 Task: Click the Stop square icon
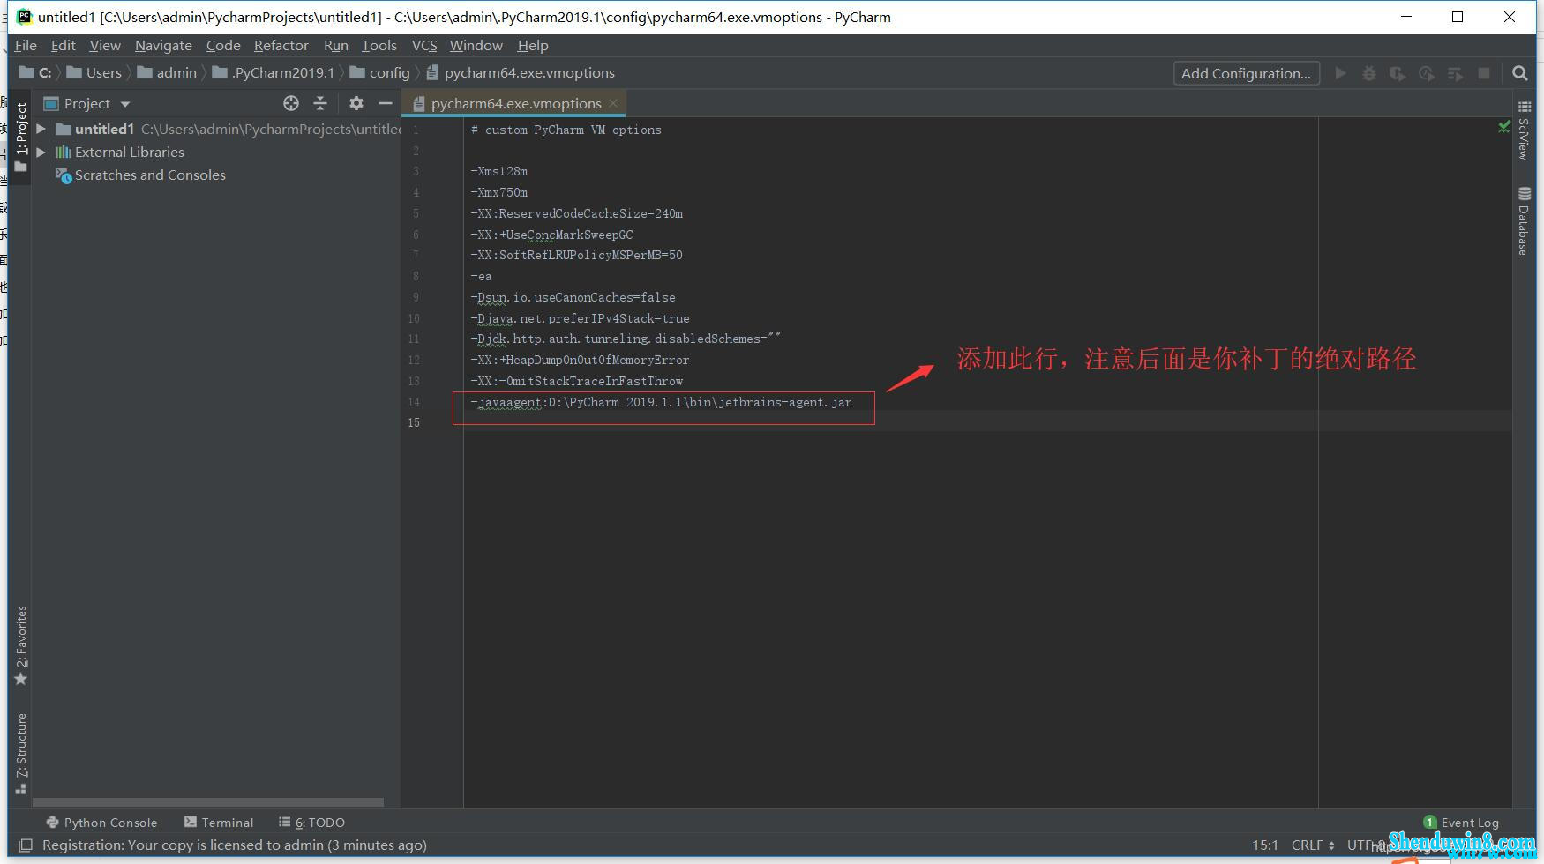tap(1484, 73)
